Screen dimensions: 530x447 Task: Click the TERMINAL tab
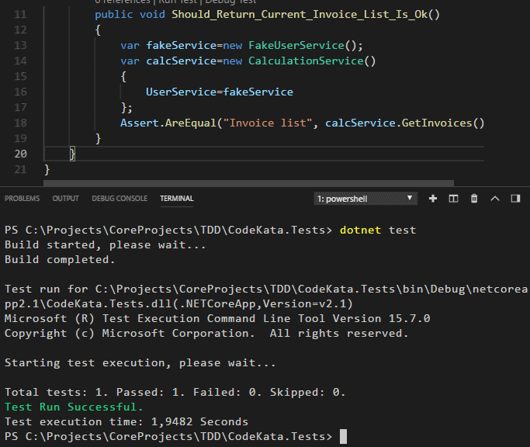[x=177, y=199]
